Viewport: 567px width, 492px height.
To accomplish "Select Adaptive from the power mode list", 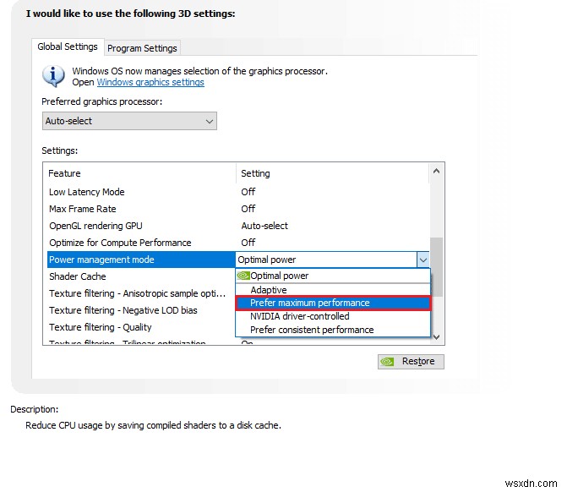I will 269,290.
